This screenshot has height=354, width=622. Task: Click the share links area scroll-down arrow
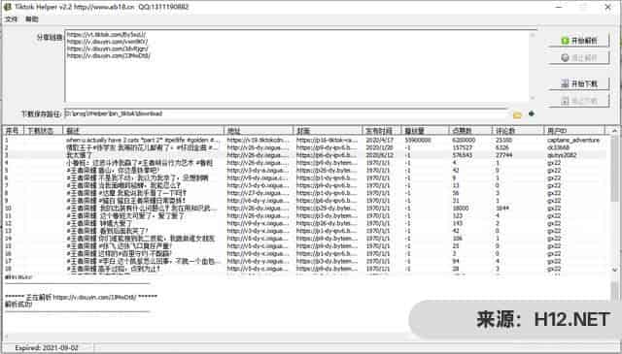[x=533, y=98]
